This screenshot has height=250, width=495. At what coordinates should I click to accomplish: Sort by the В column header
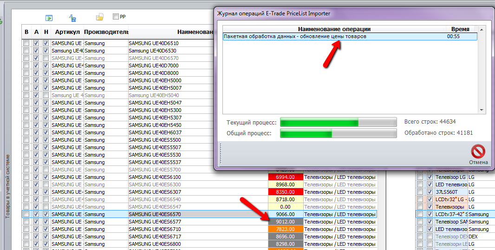coord(26,32)
